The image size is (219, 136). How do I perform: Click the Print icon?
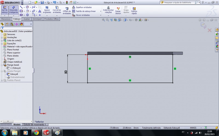(x=48, y=2)
